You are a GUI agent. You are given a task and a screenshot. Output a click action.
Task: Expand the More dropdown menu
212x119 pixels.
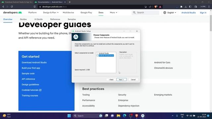pyautogui.click(x=113, y=13)
